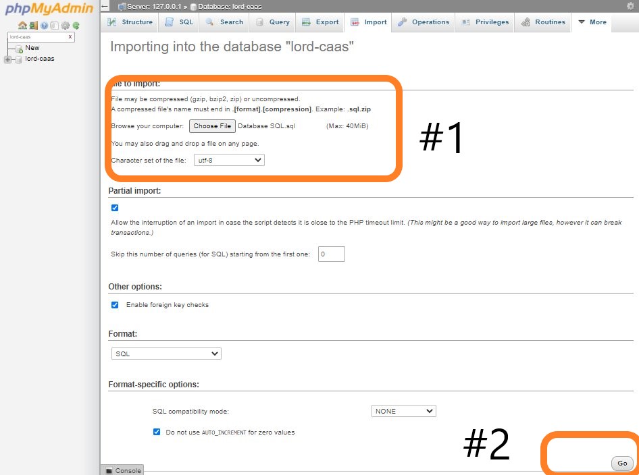
Task: Click the Log out (exit door) icon
Action: [33, 26]
